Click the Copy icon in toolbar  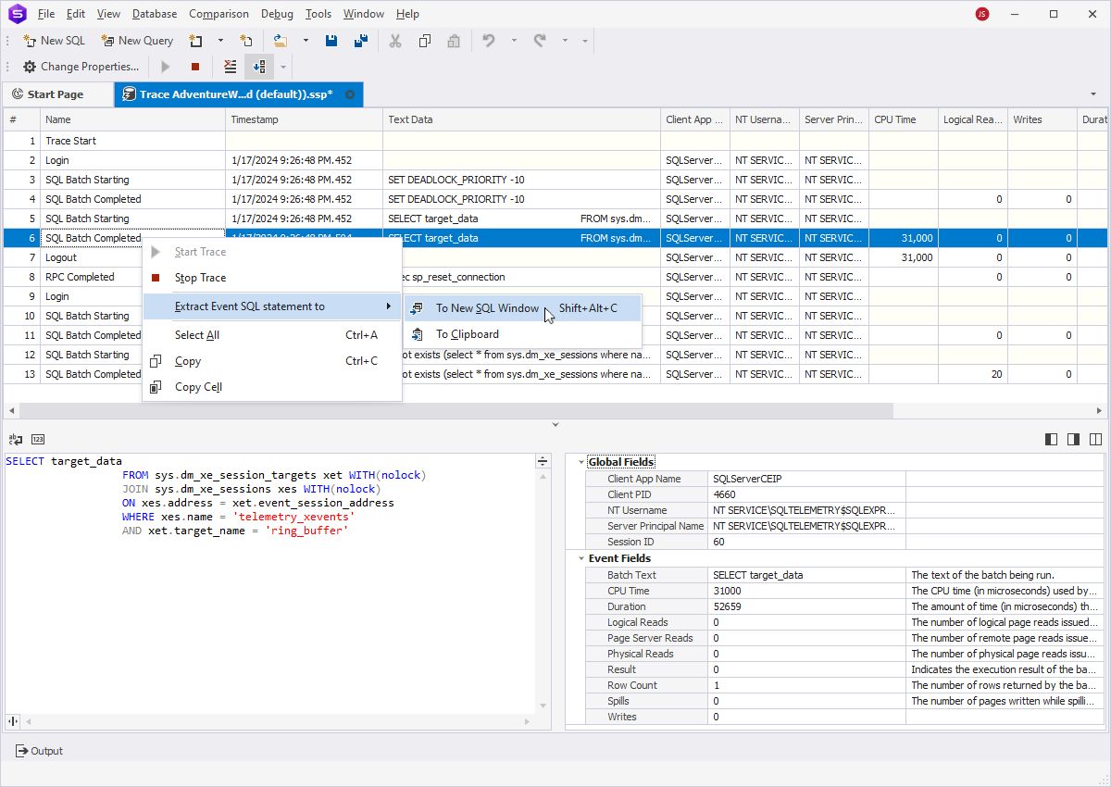coord(424,41)
